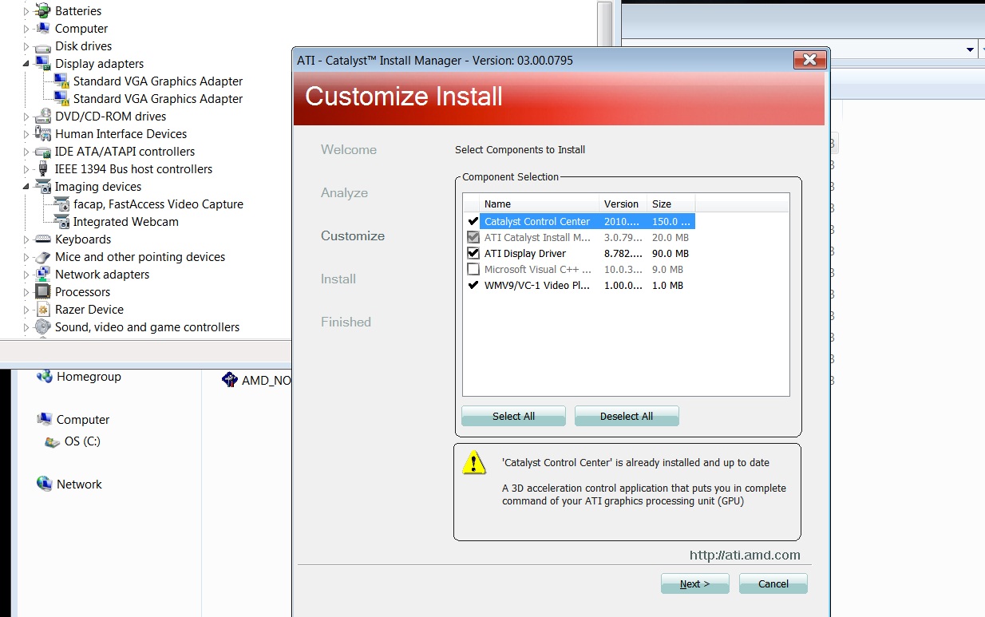Toggle the ATI Catalyst Install Manager checkbox
Image resolution: width=985 pixels, height=617 pixels.
point(473,237)
